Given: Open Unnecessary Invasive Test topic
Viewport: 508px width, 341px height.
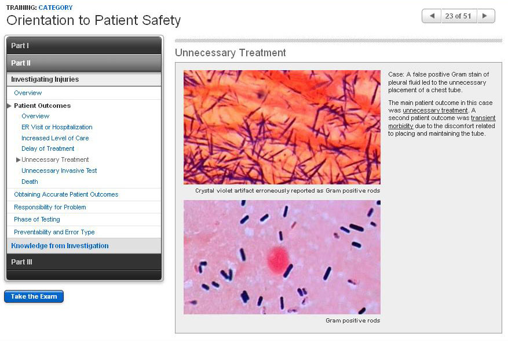Looking at the screenshot, I should click(59, 170).
